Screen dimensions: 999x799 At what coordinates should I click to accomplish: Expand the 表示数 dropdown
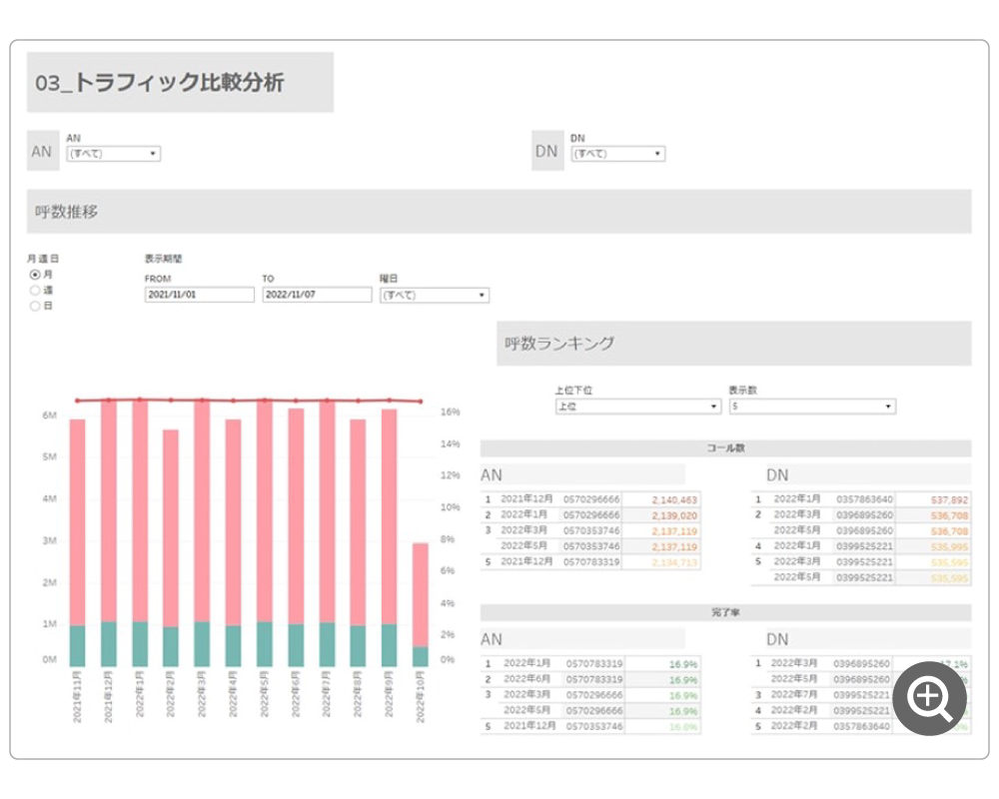(811, 406)
